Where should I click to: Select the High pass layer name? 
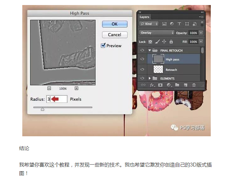(x=172, y=59)
